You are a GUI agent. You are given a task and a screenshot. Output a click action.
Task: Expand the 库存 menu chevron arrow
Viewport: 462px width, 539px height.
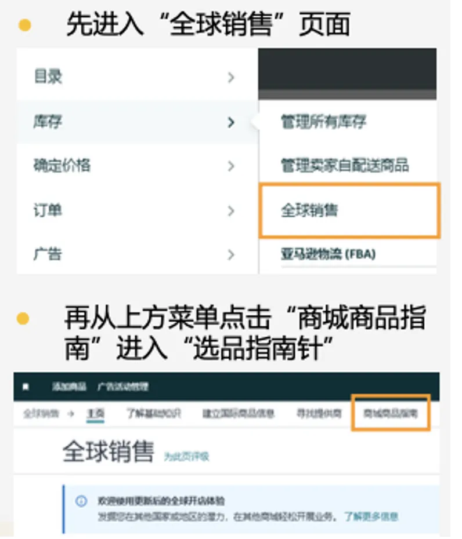tap(231, 122)
